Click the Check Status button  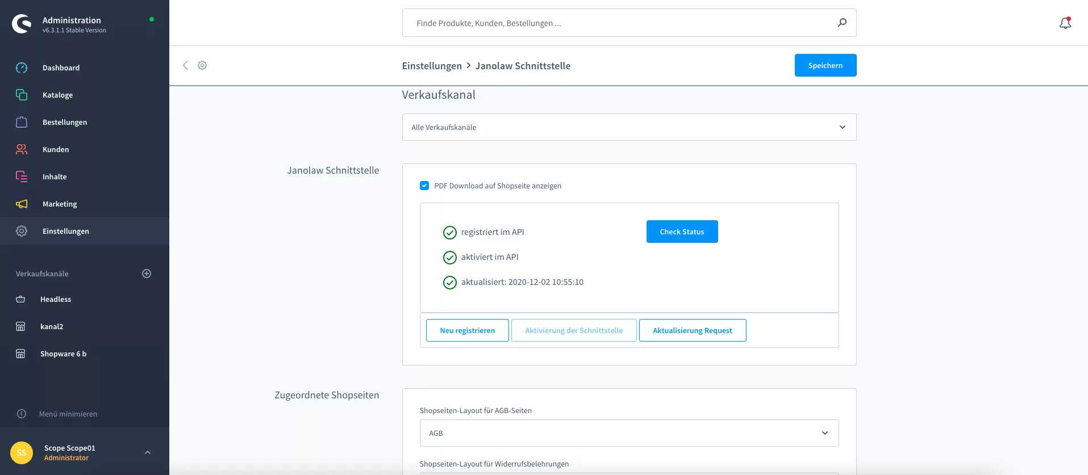[x=682, y=232]
